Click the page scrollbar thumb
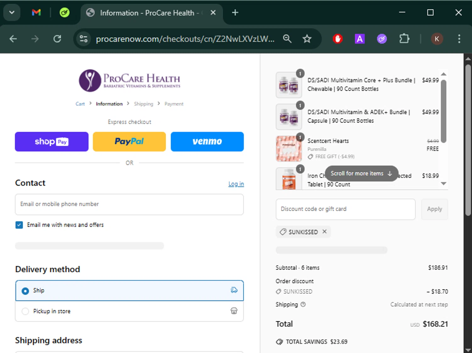Screen dimensions: 472x353 click(468, 140)
